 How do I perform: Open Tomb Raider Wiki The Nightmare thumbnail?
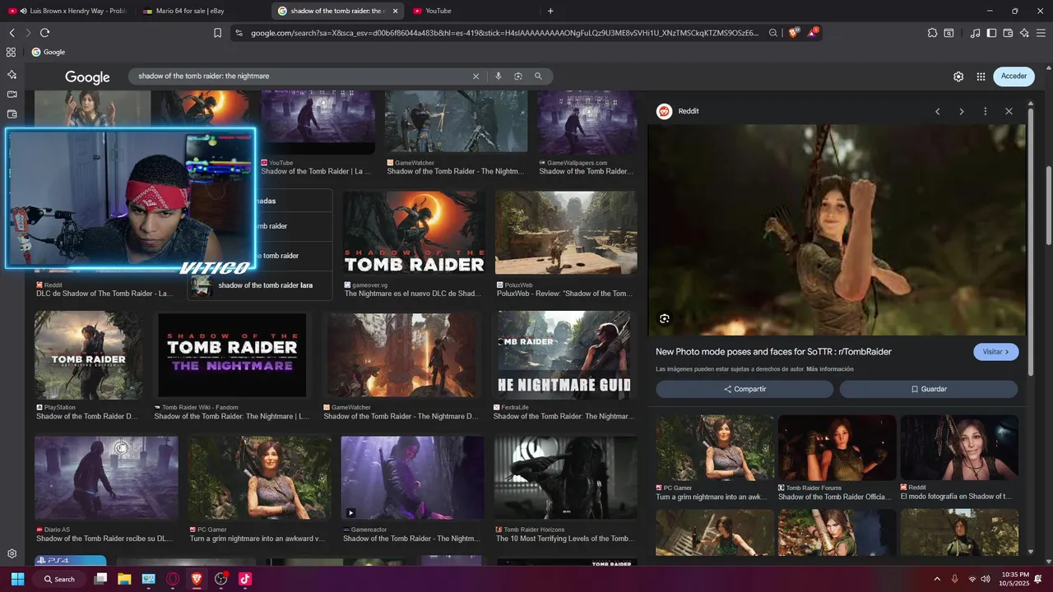coord(232,355)
